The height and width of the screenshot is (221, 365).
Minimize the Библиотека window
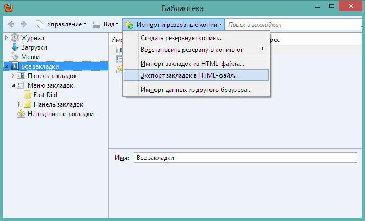pyautogui.click(x=317, y=6)
